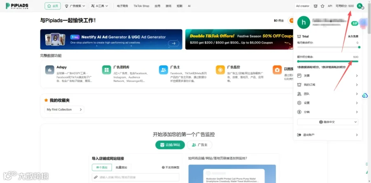Click the 退出账户 logout icon
Screen dimensions: 371x183
pyautogui.click(x=299, y=135)
